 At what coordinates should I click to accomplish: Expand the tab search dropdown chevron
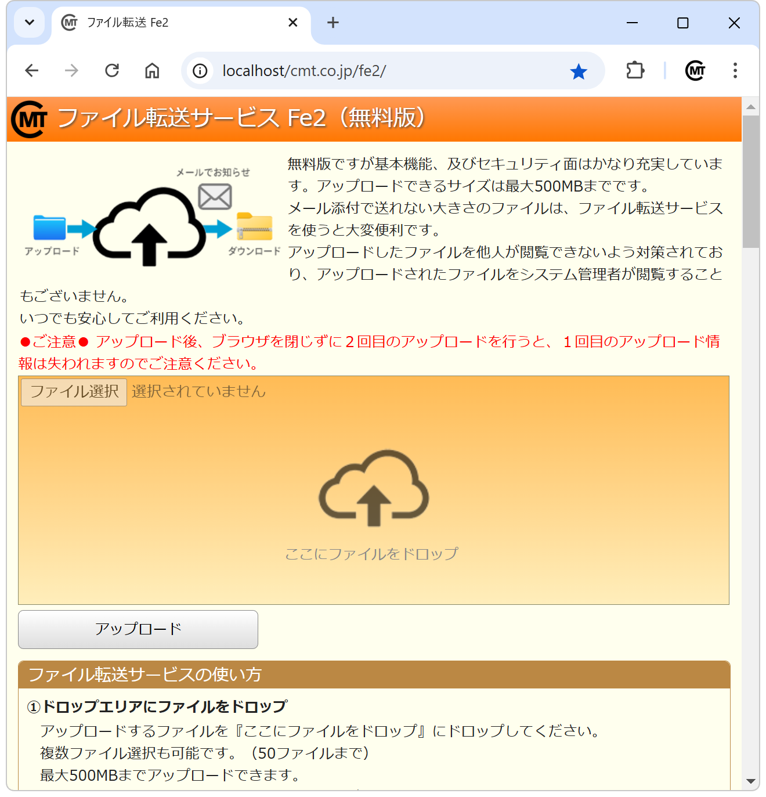[30, 23]
